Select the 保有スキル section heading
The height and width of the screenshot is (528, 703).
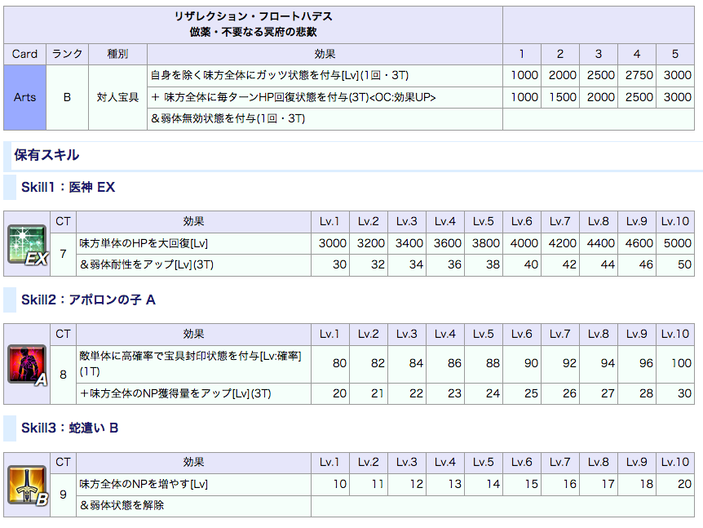coord(46,154)
